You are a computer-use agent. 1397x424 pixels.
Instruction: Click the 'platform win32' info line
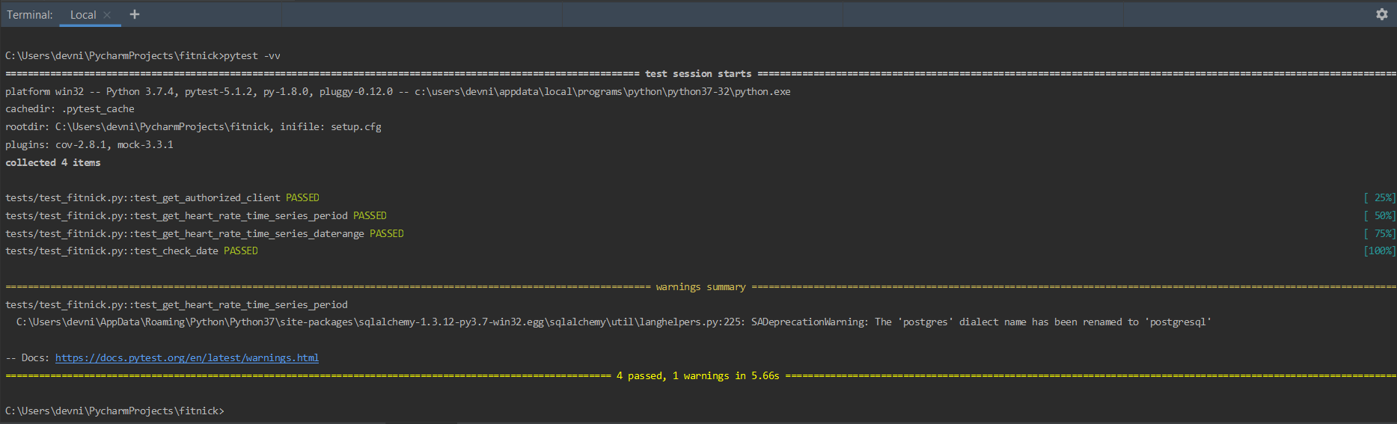pyautogui.click(x=398, y=91)
